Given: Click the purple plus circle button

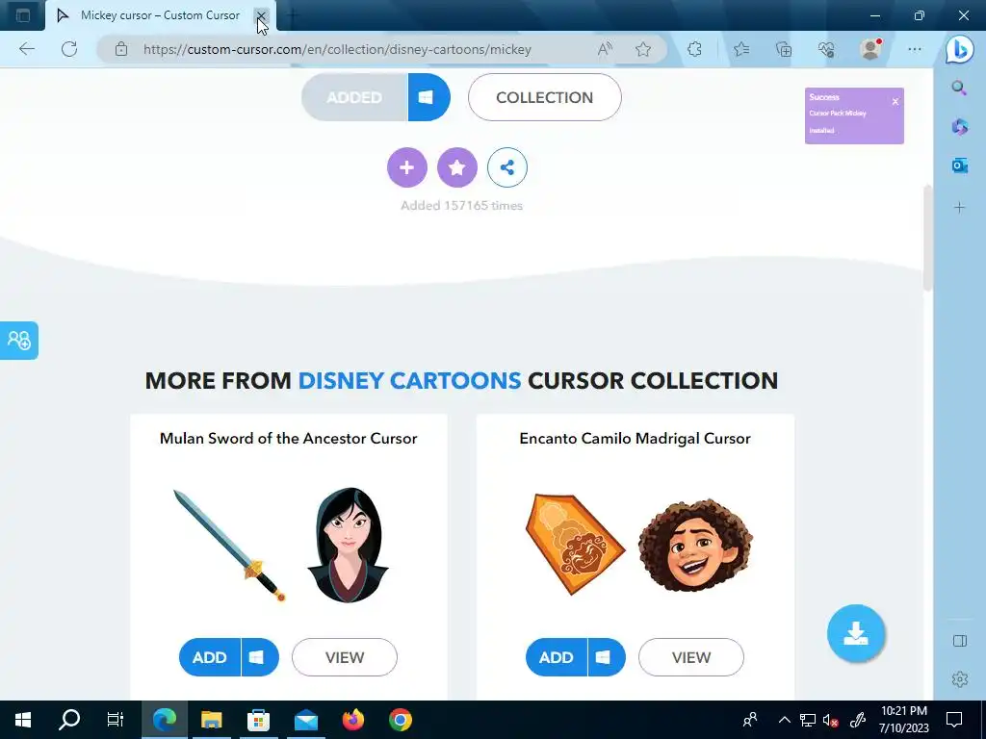Looking at the screenshot, I should [407, 167].
